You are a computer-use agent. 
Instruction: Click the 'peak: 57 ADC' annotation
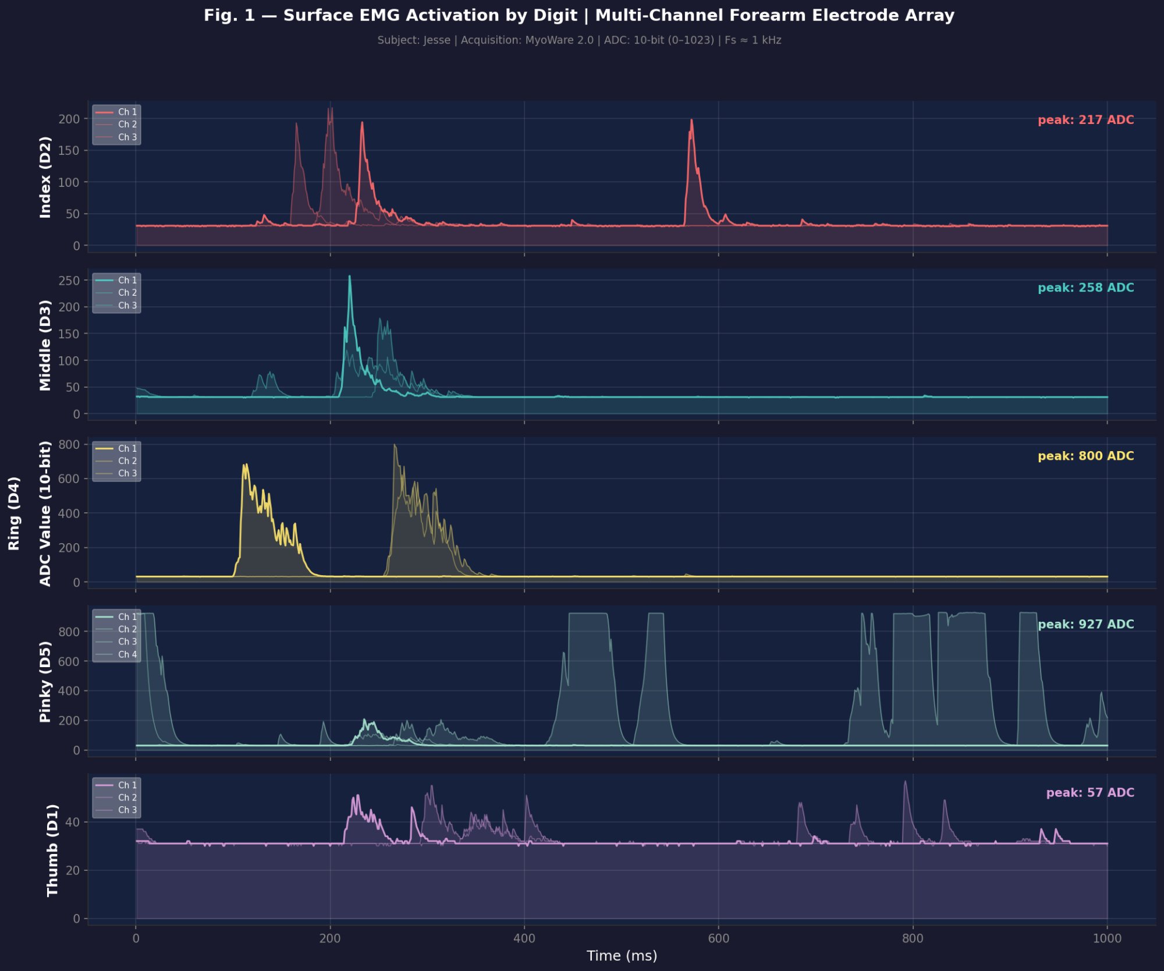[1090, 792]
